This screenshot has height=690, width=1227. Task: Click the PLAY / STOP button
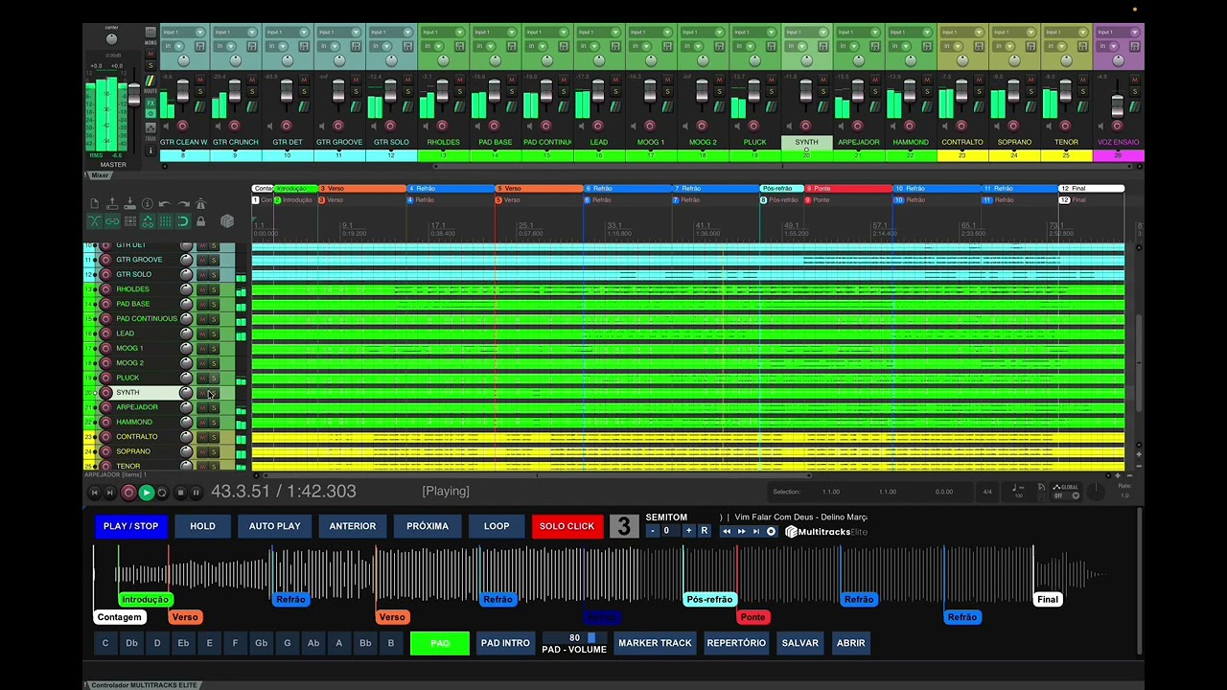click(130, 526)
